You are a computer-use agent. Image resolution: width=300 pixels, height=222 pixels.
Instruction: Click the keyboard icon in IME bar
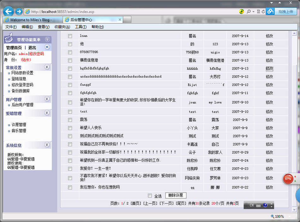(258, 206)
